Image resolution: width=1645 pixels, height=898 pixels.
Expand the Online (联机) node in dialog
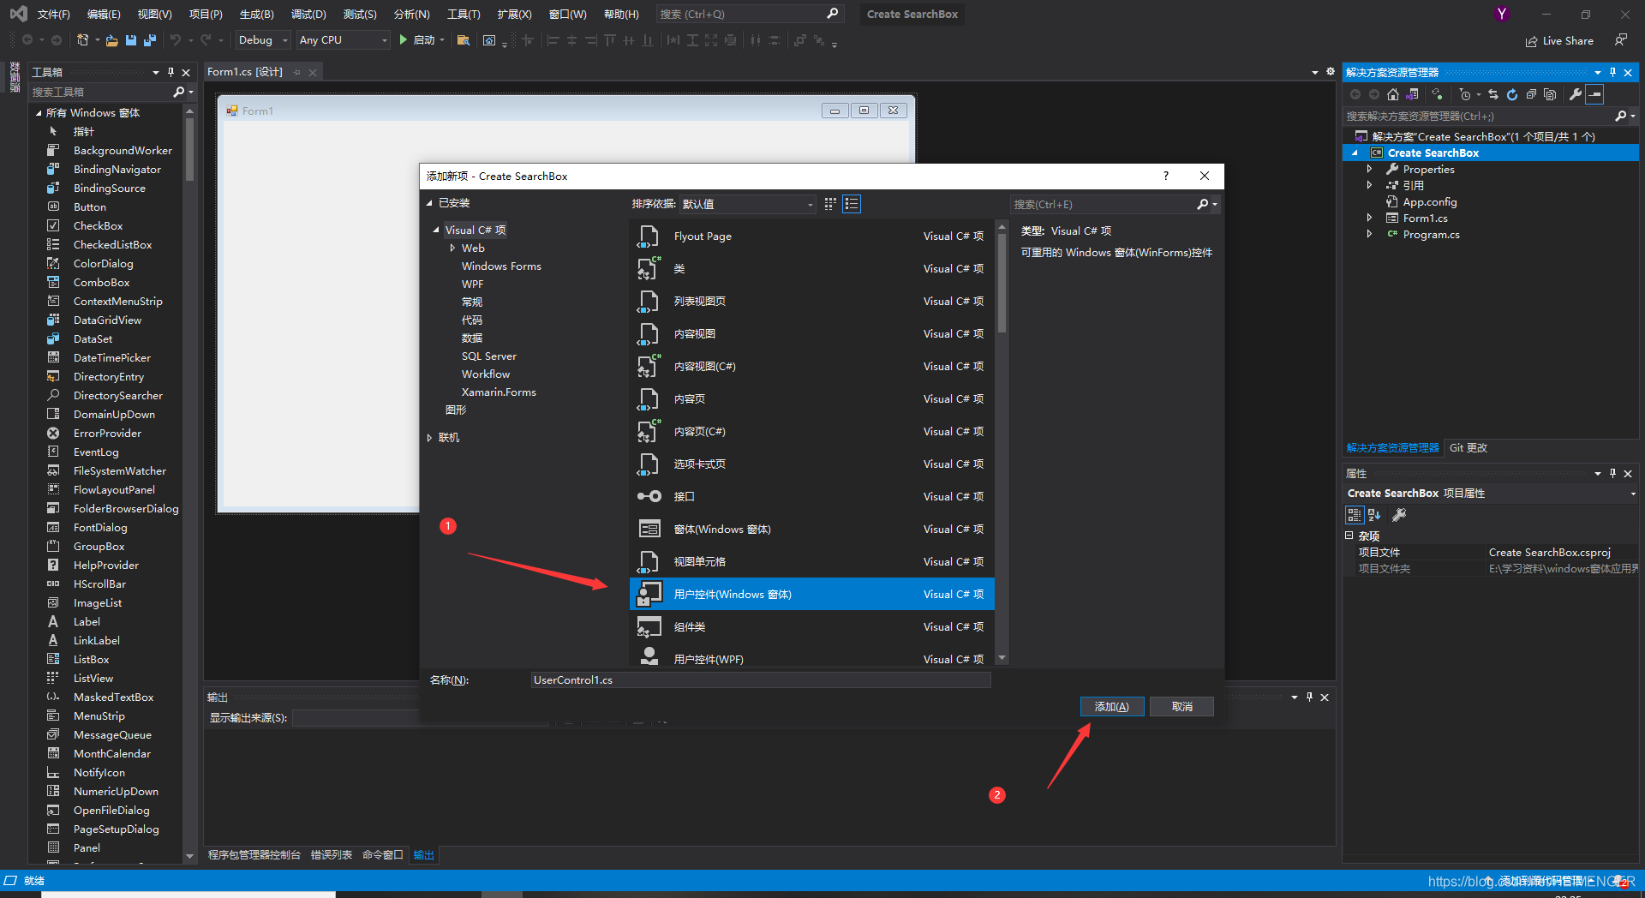click(429, 438)
